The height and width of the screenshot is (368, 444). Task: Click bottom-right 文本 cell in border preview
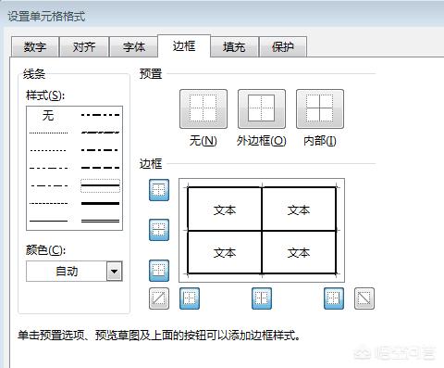tap(299, 252)
